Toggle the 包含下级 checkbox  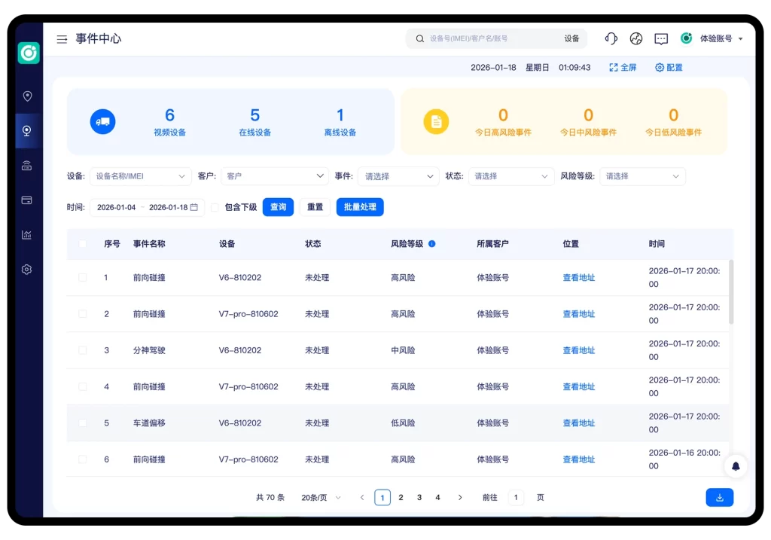click(215, 207)
